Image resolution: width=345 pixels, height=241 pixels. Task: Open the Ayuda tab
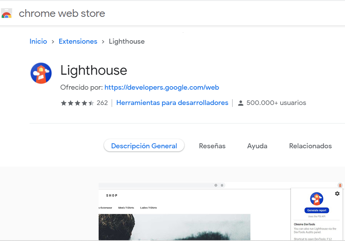(257, 146)
